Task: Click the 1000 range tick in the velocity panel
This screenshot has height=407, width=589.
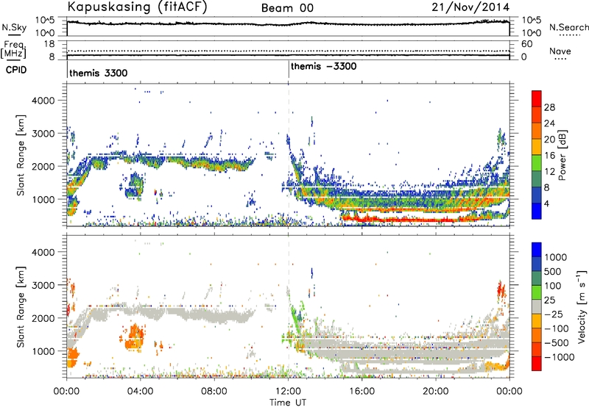Action: point(43,351)
